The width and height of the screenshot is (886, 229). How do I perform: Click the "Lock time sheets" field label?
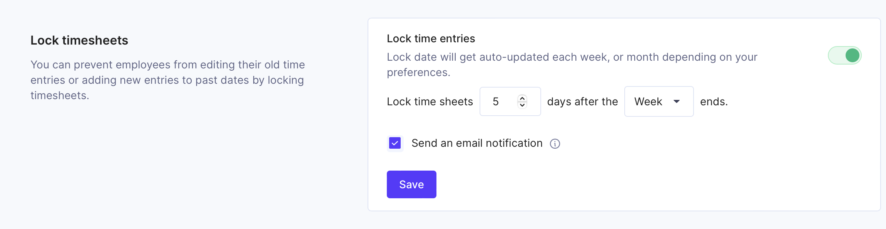(430, 101)
